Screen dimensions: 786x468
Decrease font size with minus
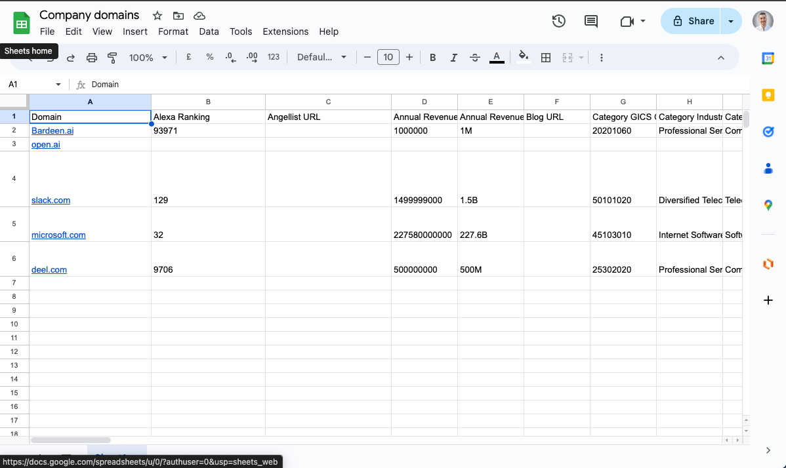point(367,57)
